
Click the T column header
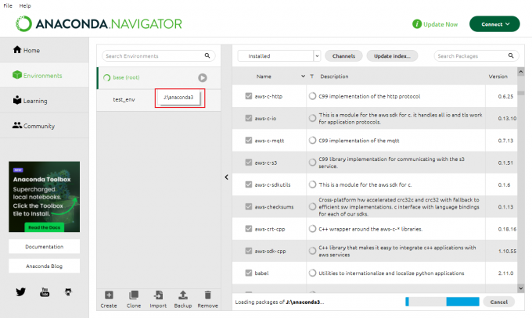(312, 77)
